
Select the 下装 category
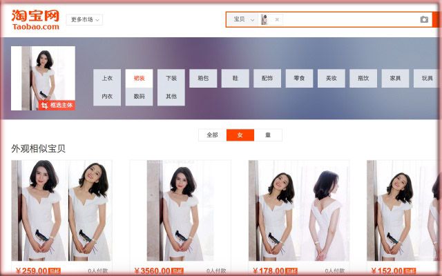[171, 78]
